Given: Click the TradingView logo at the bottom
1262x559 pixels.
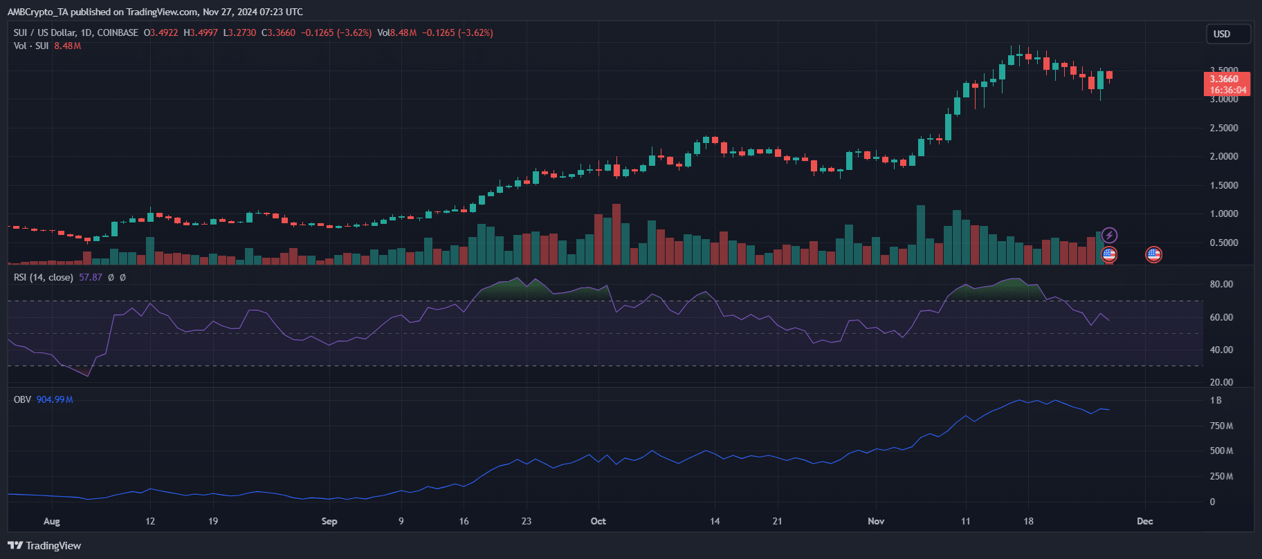Looking at the screenshot, I should (x=44, y=546).
